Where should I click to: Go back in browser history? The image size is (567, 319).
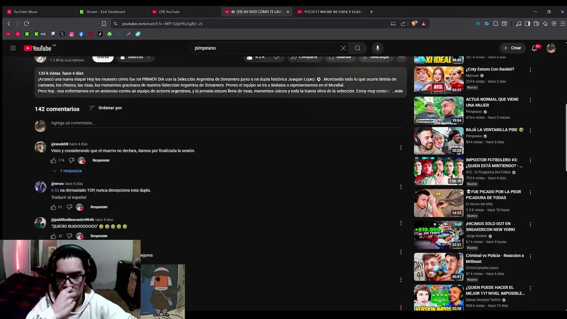click(9, 23)
